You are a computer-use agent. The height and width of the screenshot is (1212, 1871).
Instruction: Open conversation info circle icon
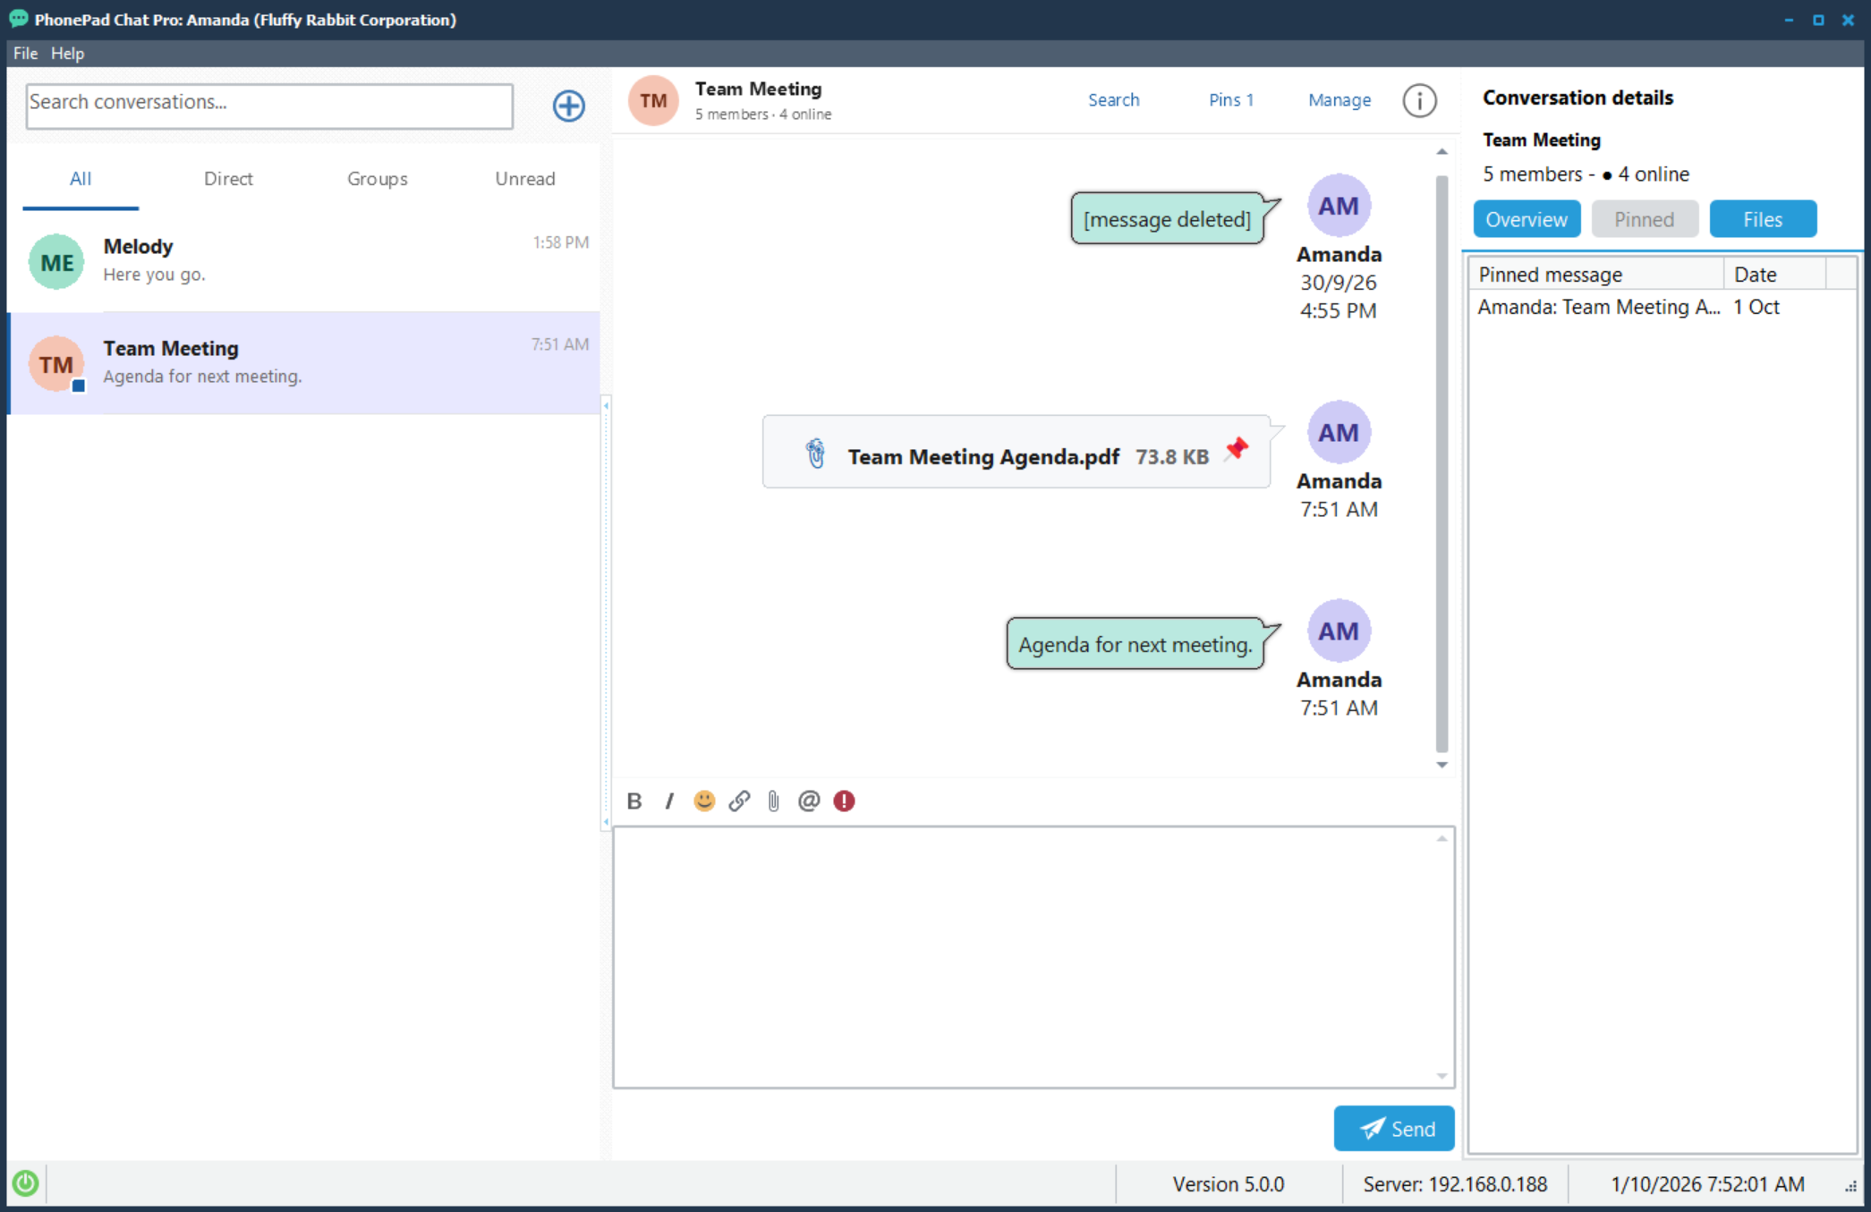1419,100
